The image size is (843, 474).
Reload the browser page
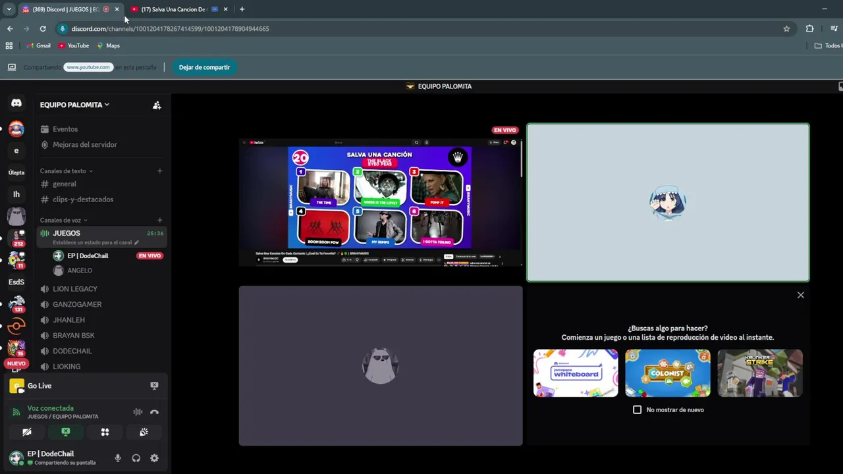tap(43, 29)
